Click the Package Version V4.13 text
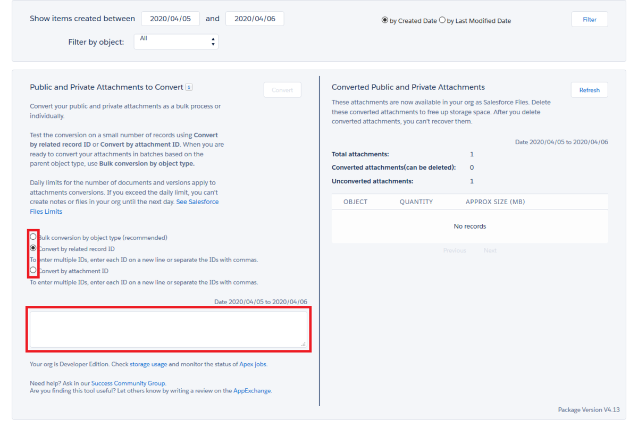The height and width of the screenshot is (427, 638). 589,410
